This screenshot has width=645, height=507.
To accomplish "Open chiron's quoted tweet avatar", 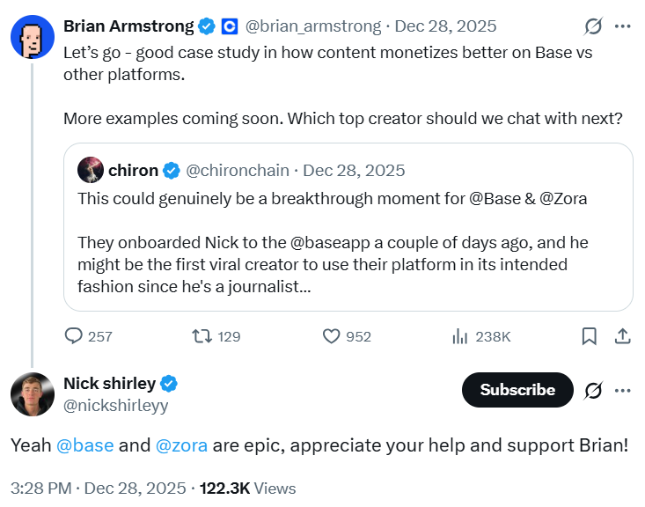I will point(91,170).
